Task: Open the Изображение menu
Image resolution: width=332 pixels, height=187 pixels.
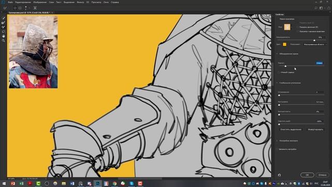Action: click(x=40, y=2)
